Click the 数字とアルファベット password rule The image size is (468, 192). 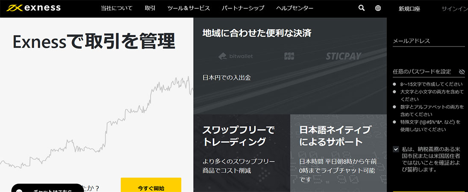coord(432,111)
